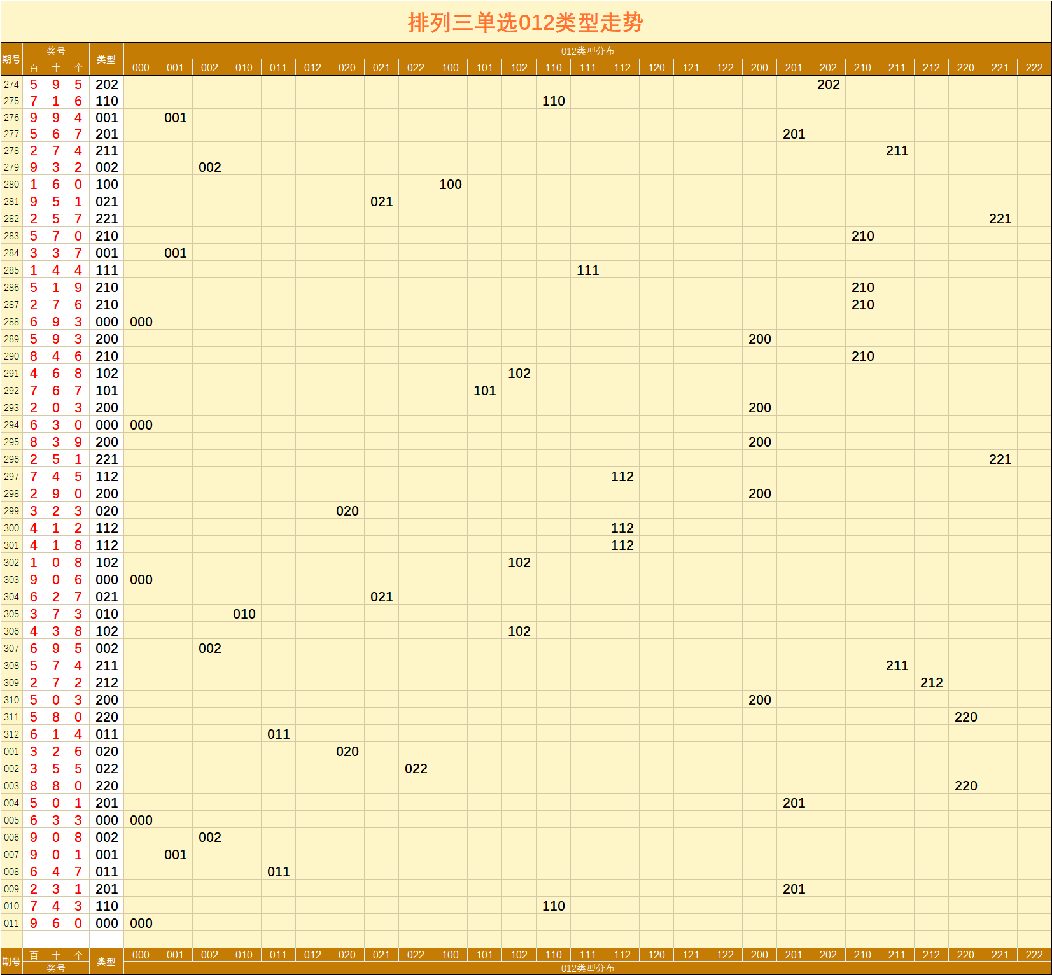
Task: Click the 221 distribution cell in row 296
Action: [1000, 459]
